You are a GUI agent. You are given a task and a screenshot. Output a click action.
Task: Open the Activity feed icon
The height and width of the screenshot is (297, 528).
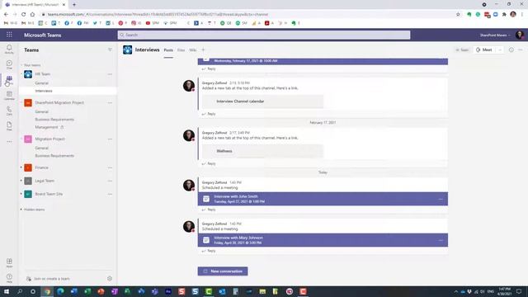pos(9,49)
